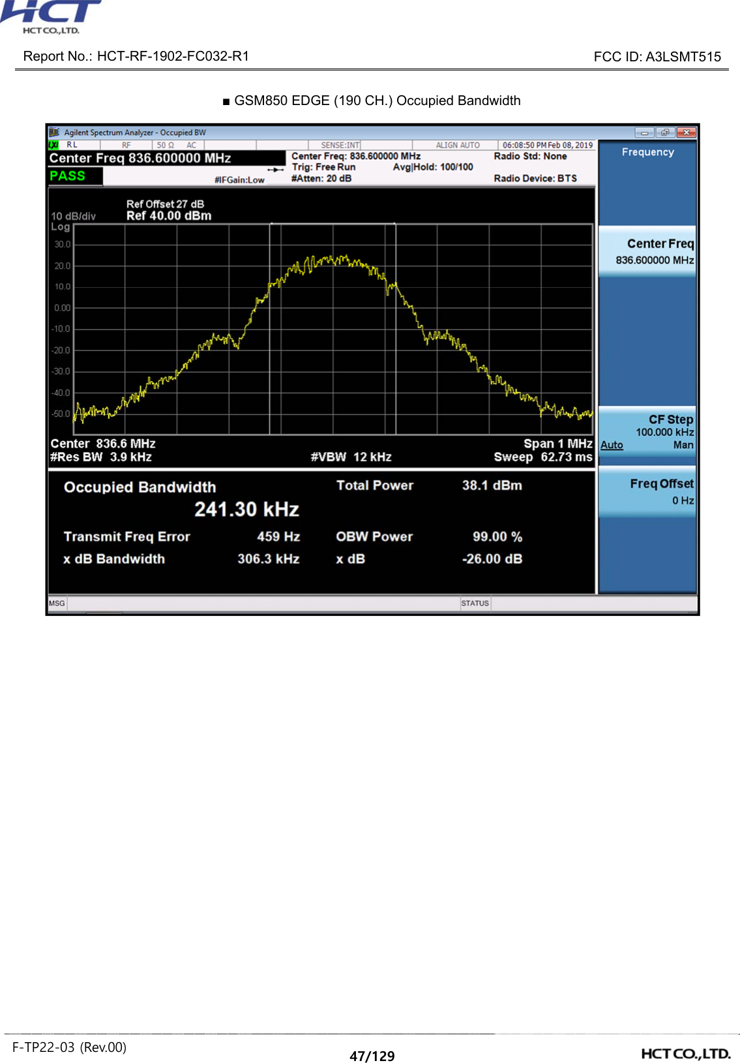740x1063 pixels.
Task: Click the Radio Std: None text
Action: click(530, 156)
